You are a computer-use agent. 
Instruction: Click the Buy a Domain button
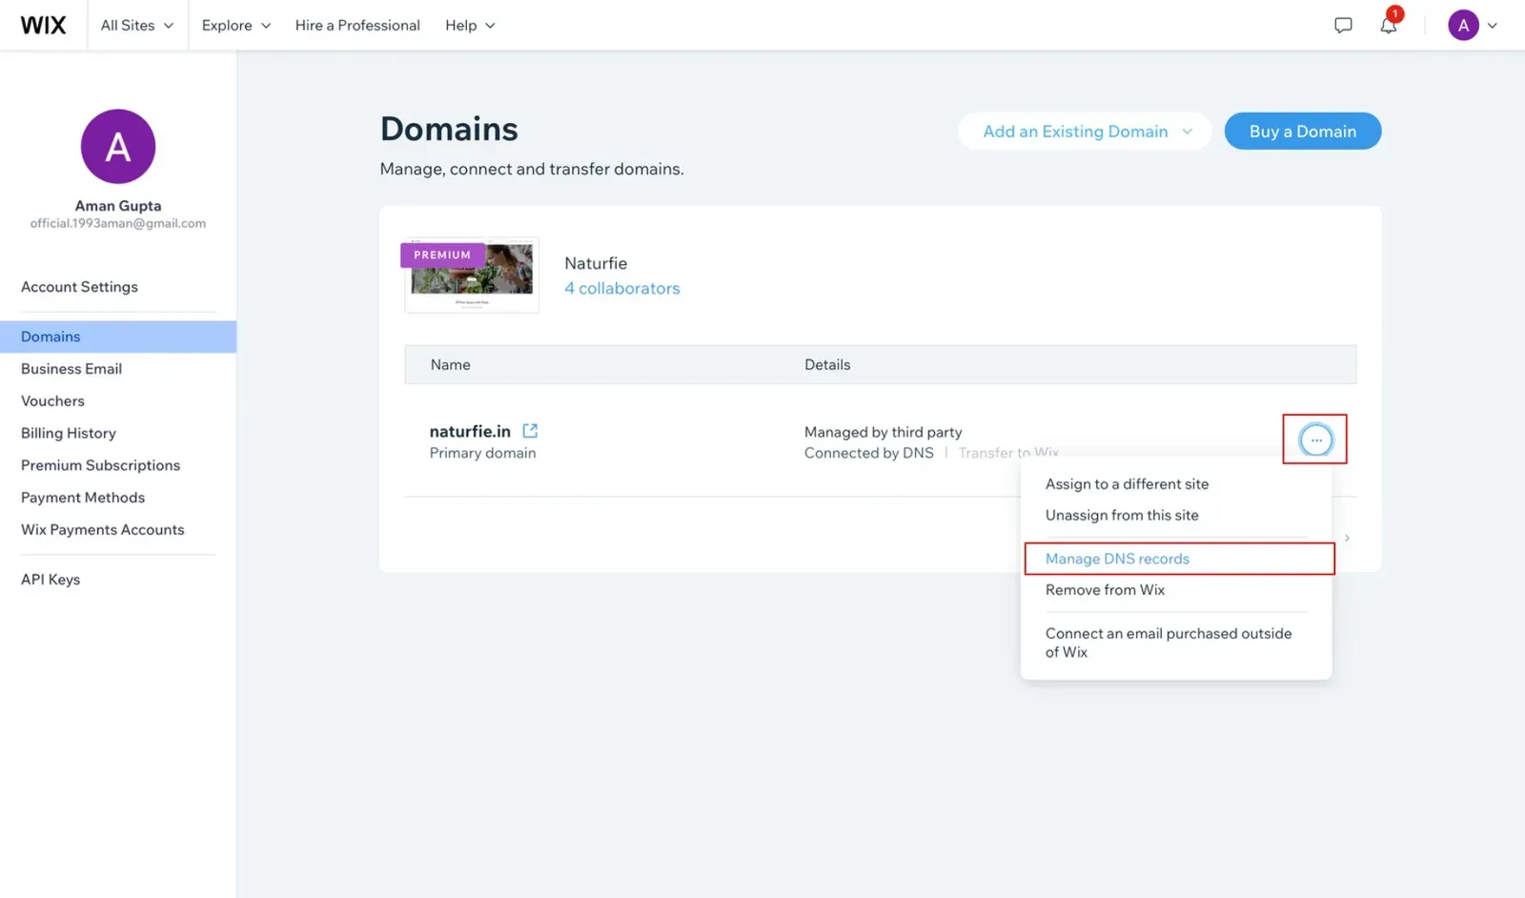click(1303, 132)
